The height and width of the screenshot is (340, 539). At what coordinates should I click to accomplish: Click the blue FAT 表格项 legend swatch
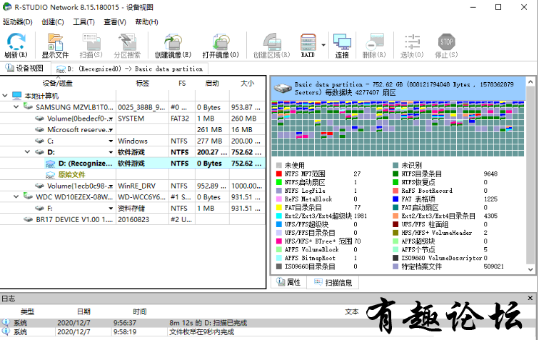pos(396,199)
